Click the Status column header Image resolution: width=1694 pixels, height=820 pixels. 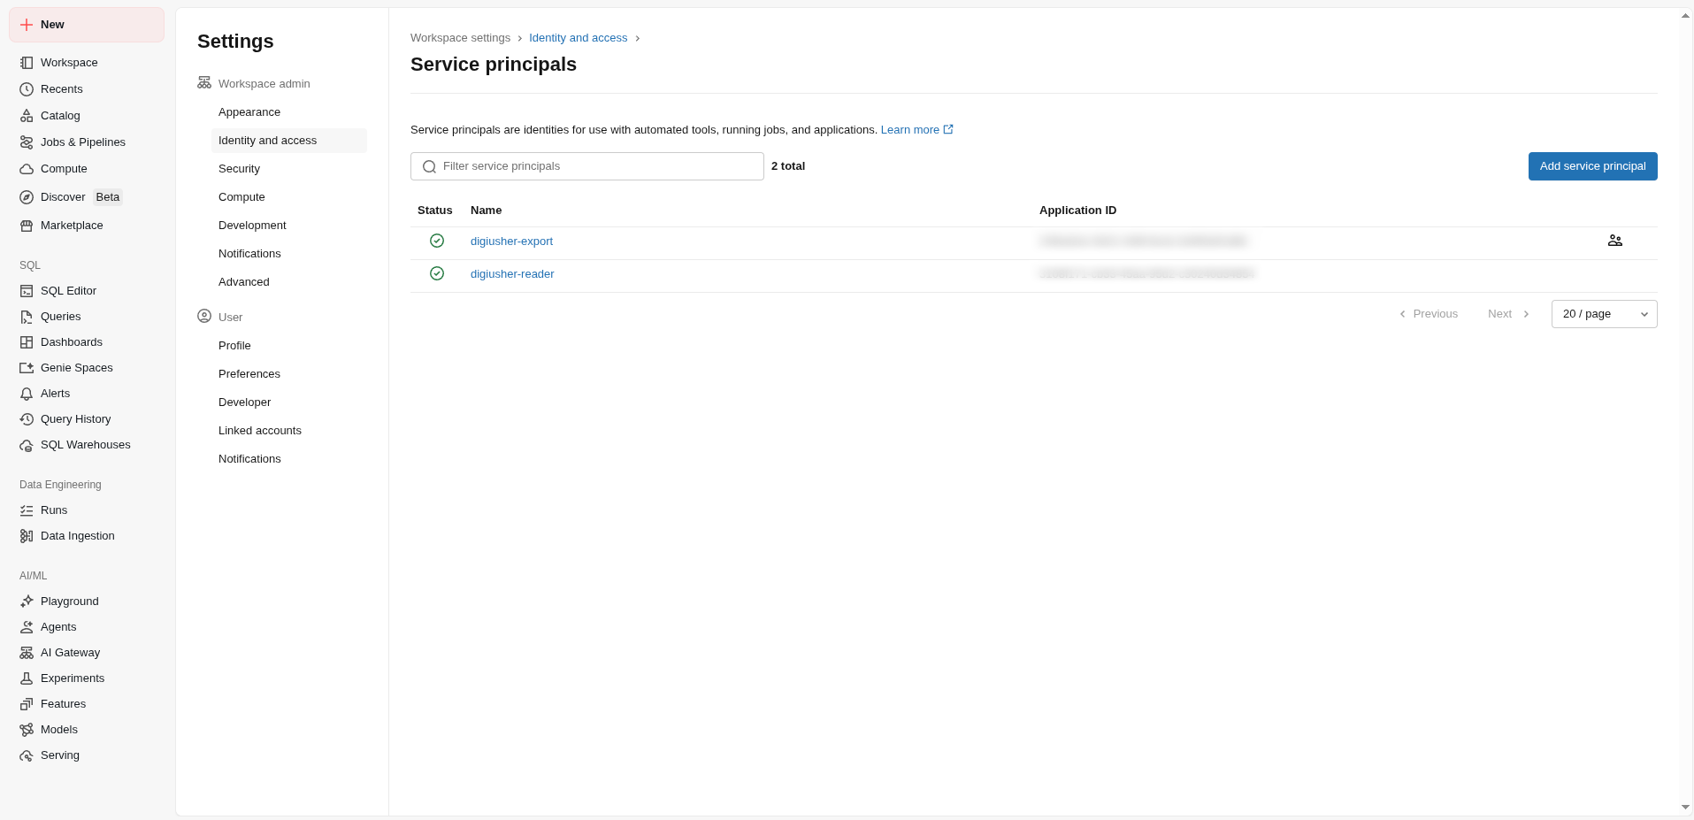[x=434, y=211]
